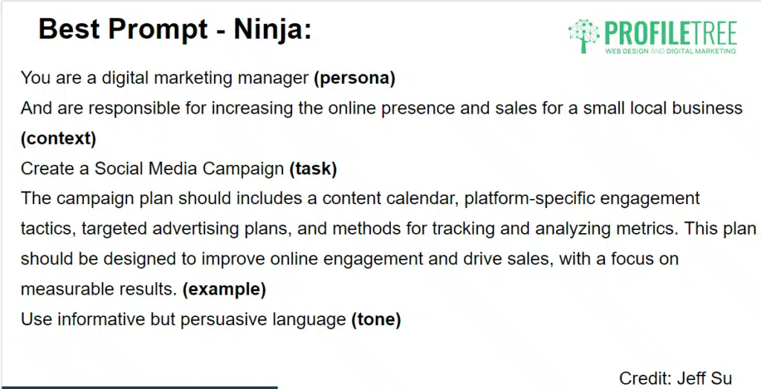The width and height of the screenshot is (761, 389).
Task: Click 'Create a Social Media Campaign' text
Action: pos(152,169)
